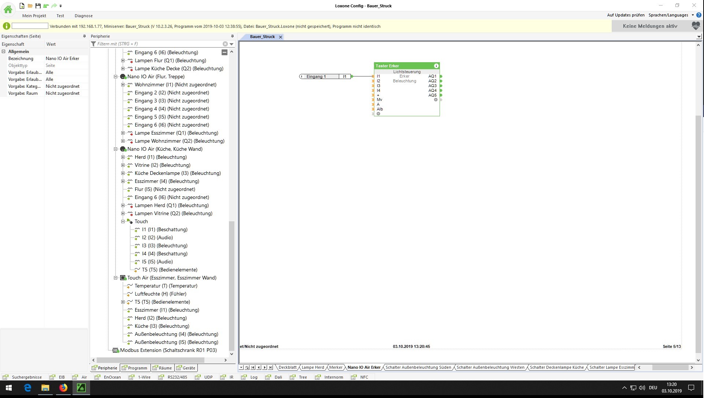Open the green house home button
The height and width of the screenshot is (398, 704).
pos(8,9)
